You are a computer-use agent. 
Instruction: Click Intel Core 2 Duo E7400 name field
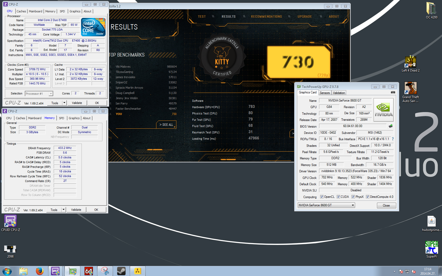click(x=52, y=20)
